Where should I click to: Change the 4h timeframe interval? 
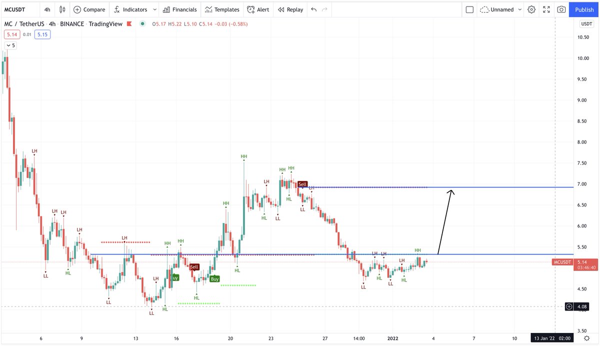47,9
